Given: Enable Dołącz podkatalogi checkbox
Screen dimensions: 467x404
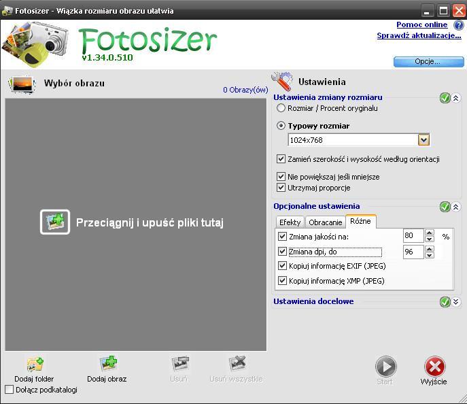Looking at the screenshot, I should (10, 390).
